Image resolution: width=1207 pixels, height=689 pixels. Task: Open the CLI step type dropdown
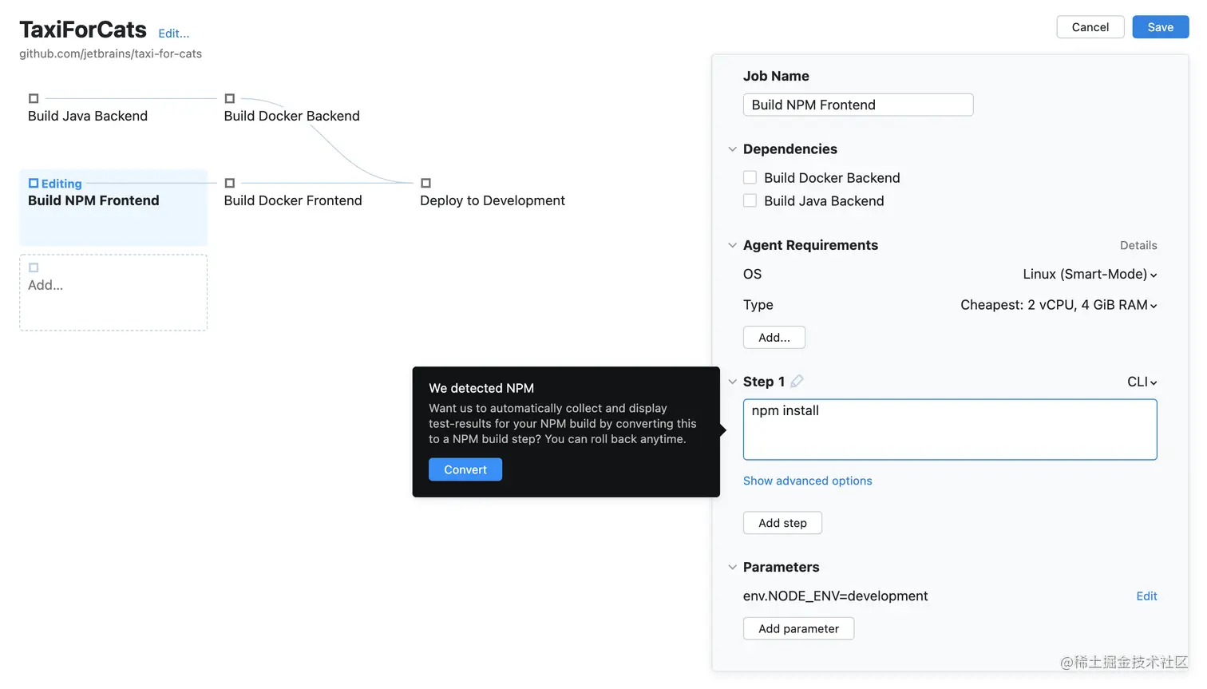1142,382
